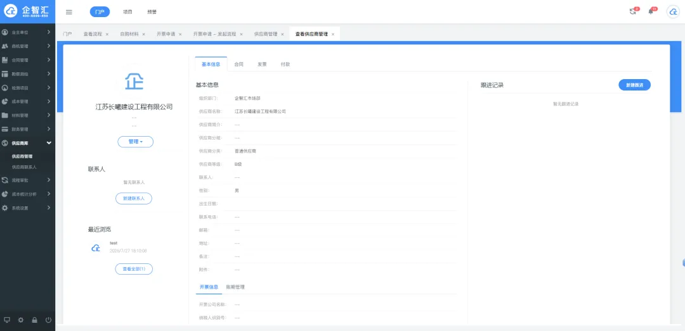The image size is (685, 331).
Task: Close the 查看供应商管理 tab
Action: click(x=333, y=34)
